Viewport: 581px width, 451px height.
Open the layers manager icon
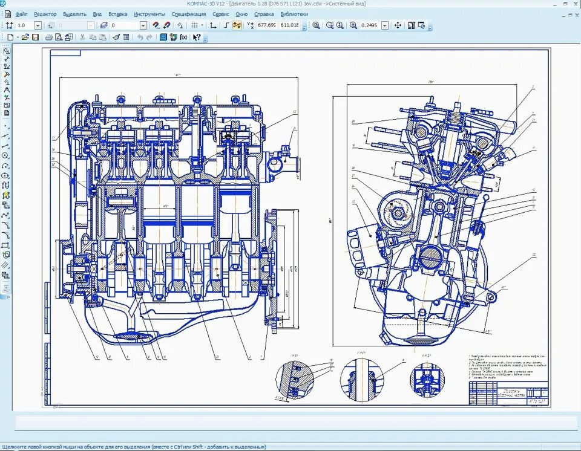tap(103, 25)
